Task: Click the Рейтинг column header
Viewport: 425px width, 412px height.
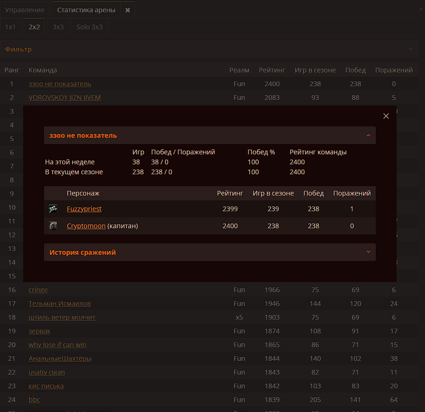Action: point(272,70)
